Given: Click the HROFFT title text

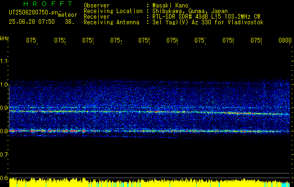Looking at the screenshot, I should [x=48, y=4].
